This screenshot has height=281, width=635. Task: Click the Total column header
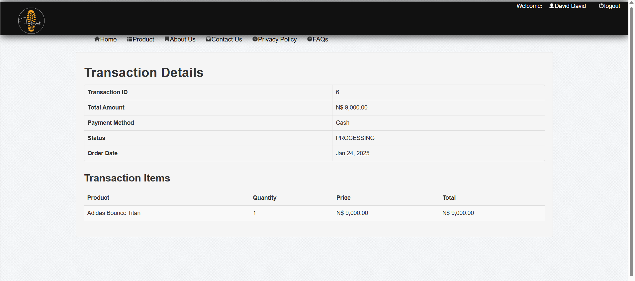coord(449,198)
